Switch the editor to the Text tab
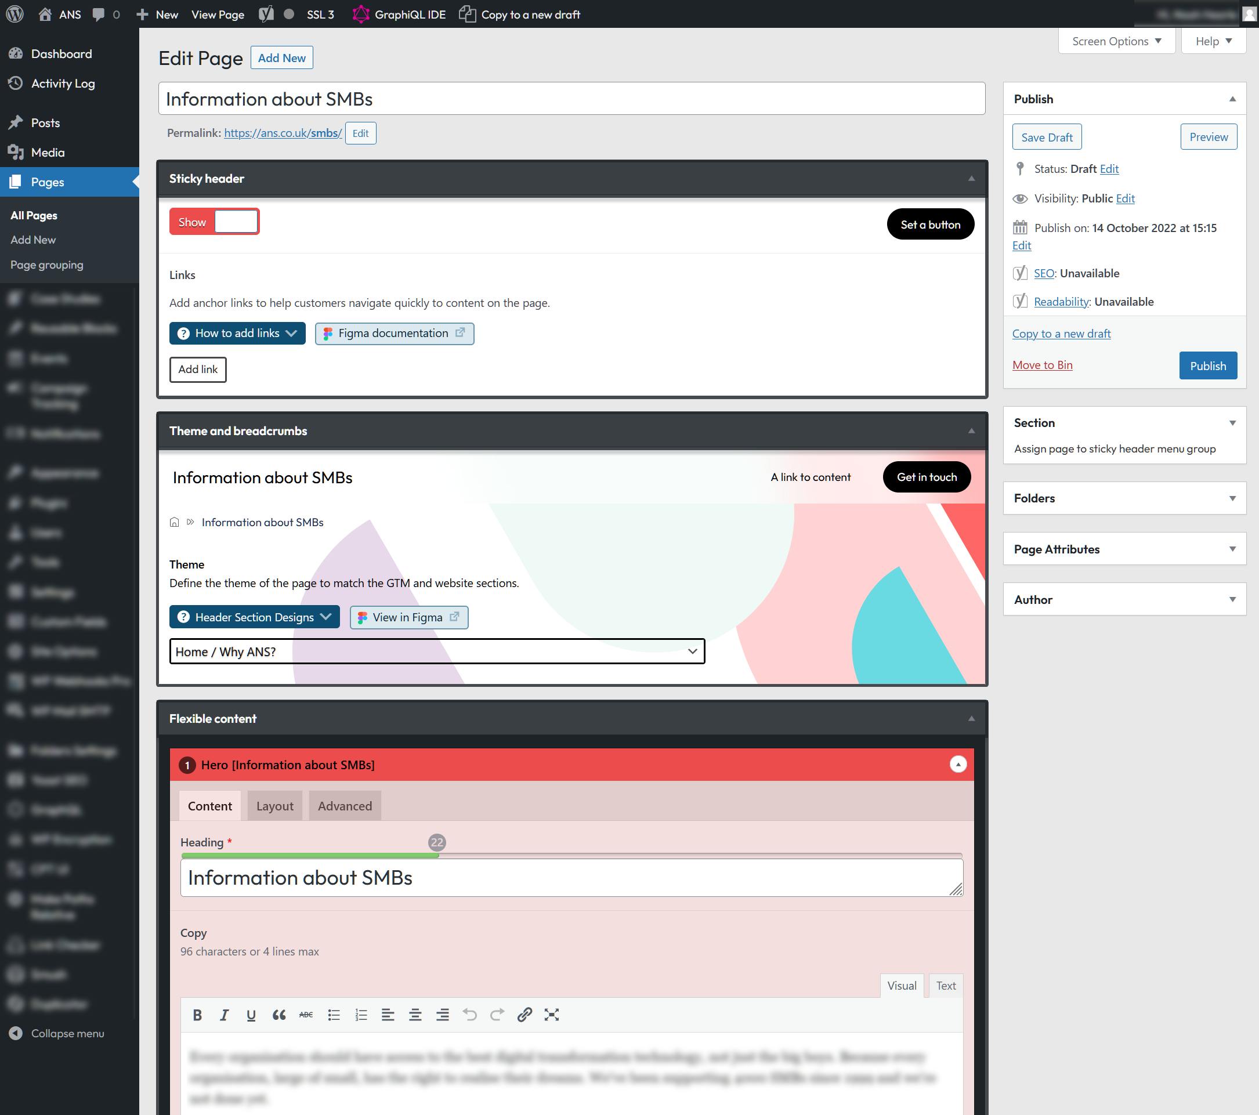 coord(946,985)
